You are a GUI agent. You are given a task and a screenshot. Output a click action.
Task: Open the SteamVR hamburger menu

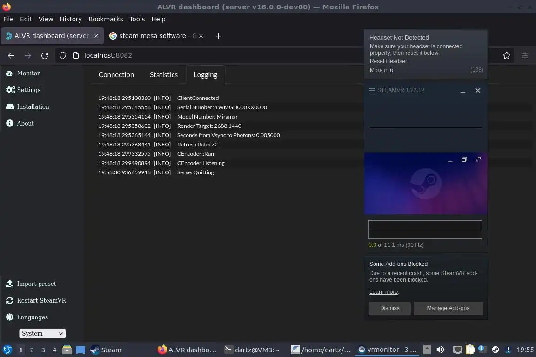pos(372,90)
